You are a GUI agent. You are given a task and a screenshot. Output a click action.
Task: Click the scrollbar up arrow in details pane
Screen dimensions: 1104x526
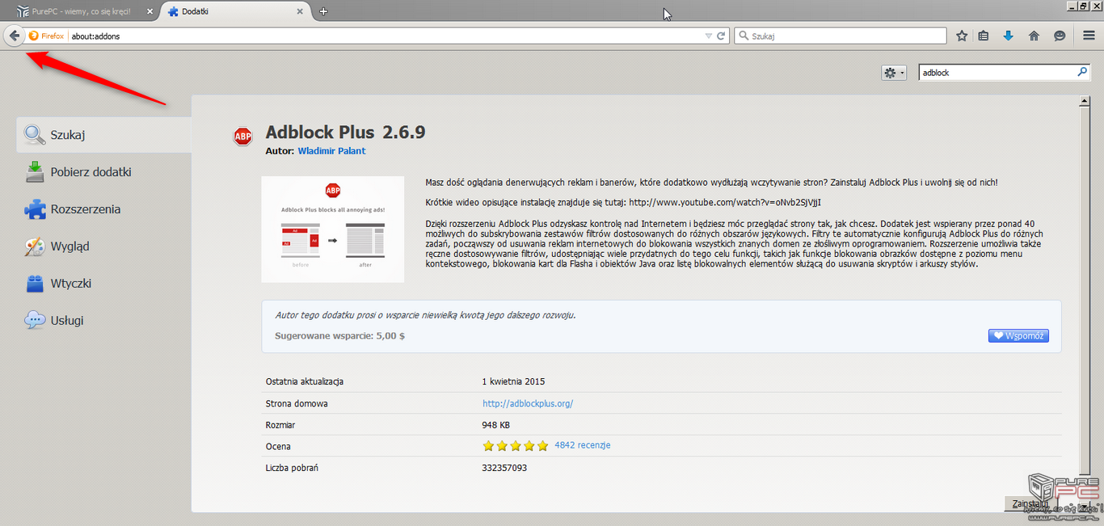coord(1084,102)
